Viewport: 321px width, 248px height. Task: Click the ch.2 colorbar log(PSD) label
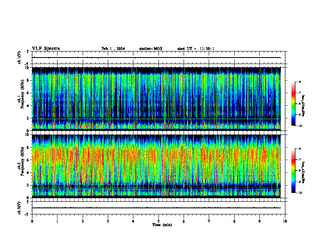pos(303,172)
